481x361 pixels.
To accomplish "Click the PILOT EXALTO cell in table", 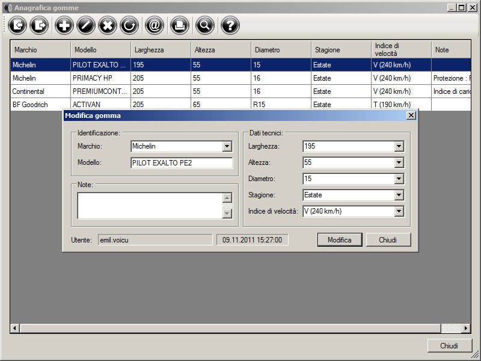I will click(x=100, y=65).
